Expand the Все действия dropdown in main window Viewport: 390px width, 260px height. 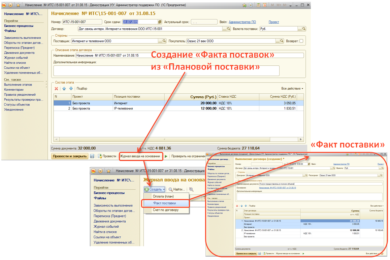292,89
